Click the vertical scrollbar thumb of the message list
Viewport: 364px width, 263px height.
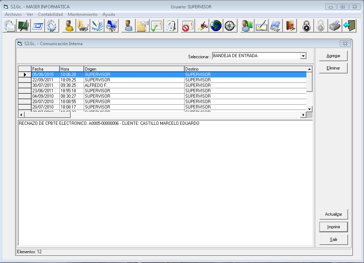pyautogui.click(x=309, y=82)
